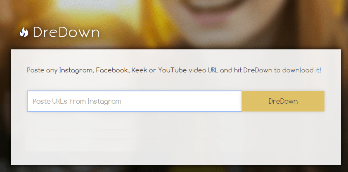Click the flame icon in the logo
Image resolution: width=348 pixels, height=172 pixels.
[24, 32]
